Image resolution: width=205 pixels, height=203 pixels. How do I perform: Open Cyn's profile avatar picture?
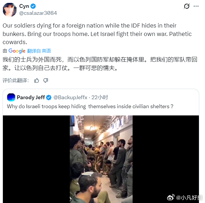(x=10, y=10)
